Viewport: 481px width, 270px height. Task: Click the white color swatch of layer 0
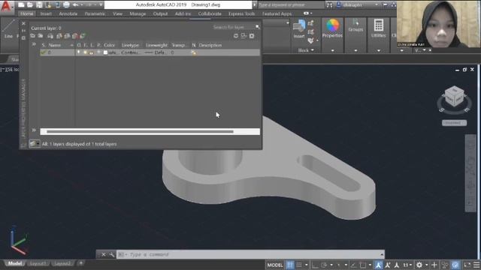pyautogui.click(x=105, y=52)
